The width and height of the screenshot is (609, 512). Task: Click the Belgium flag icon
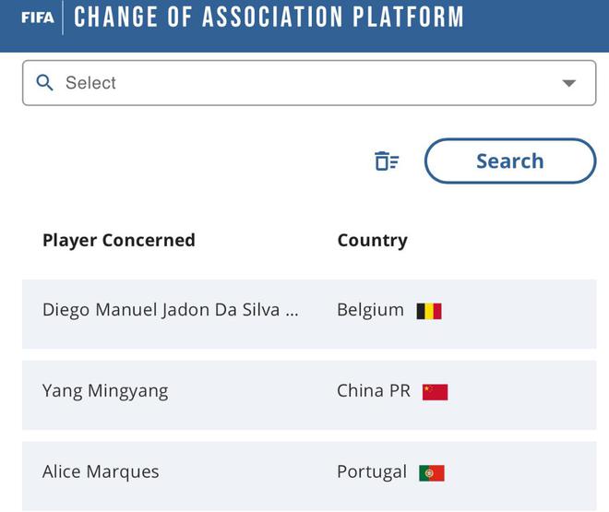click(429, 311)
